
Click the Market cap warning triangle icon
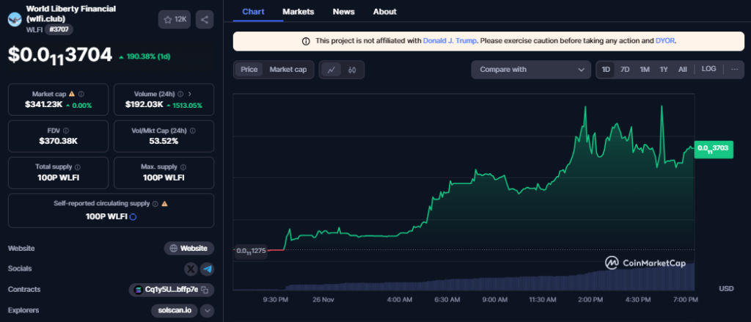[72, 94]
